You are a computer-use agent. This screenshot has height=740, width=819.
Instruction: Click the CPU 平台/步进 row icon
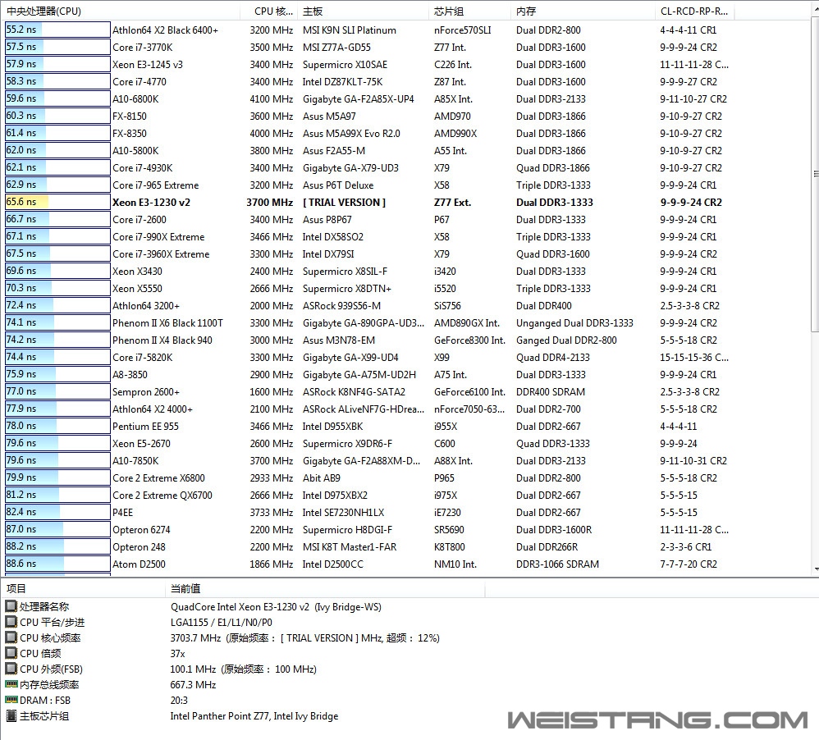(11, 622)
